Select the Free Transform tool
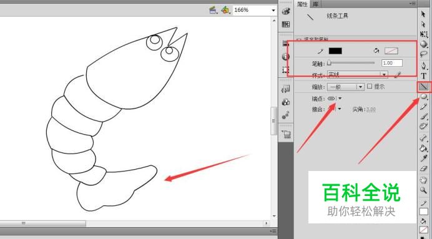Screen dimensions: 432x239 [424, 34]
